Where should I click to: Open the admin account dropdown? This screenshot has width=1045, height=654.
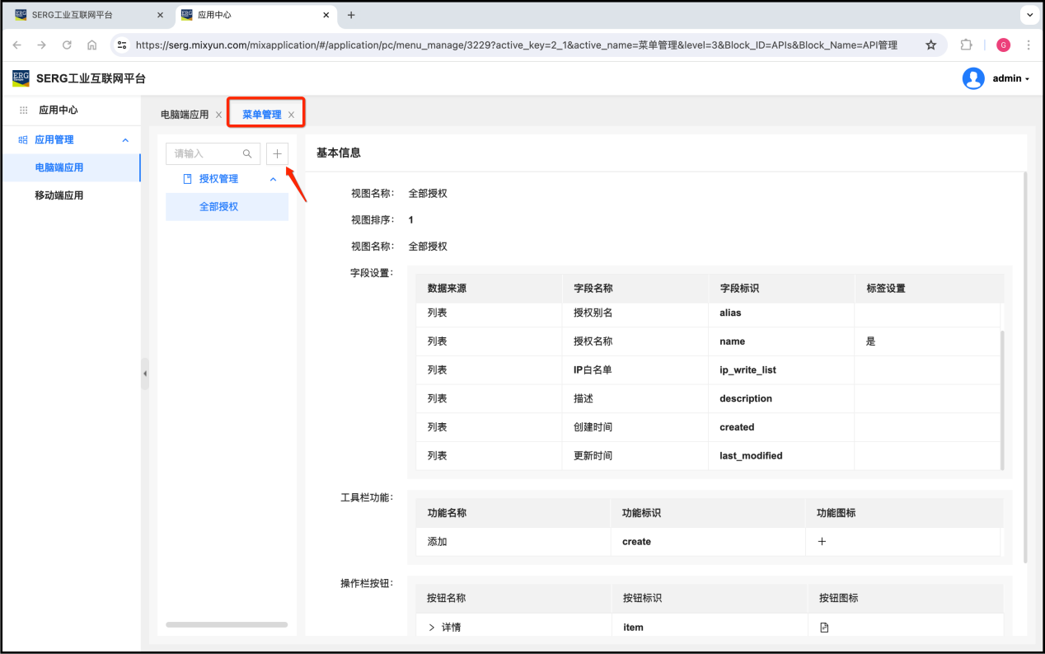tap(1012, 79)
